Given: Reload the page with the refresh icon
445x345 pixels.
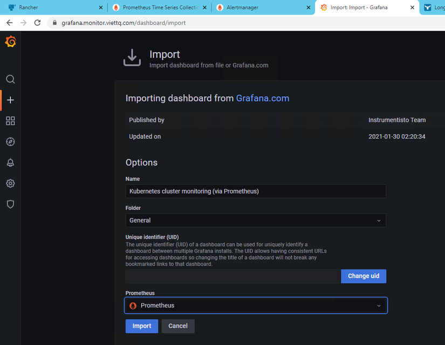Looking at the screenshot, I should [x=37, y=23].
